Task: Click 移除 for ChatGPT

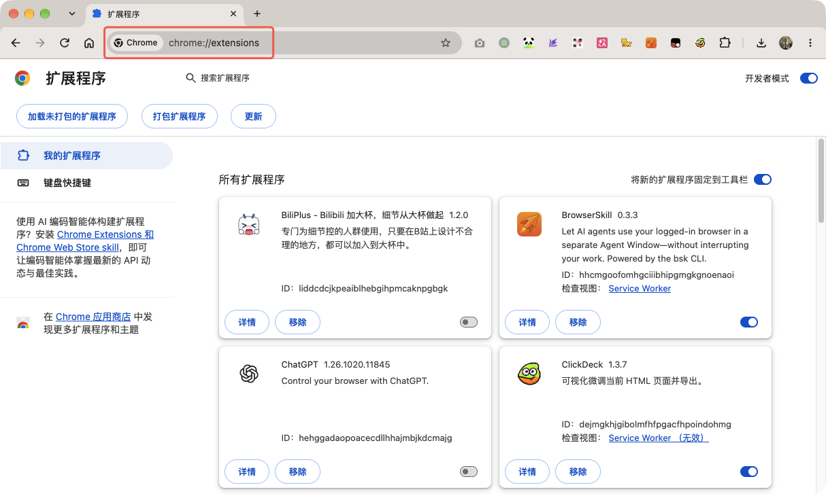Action: coord(297,472)
